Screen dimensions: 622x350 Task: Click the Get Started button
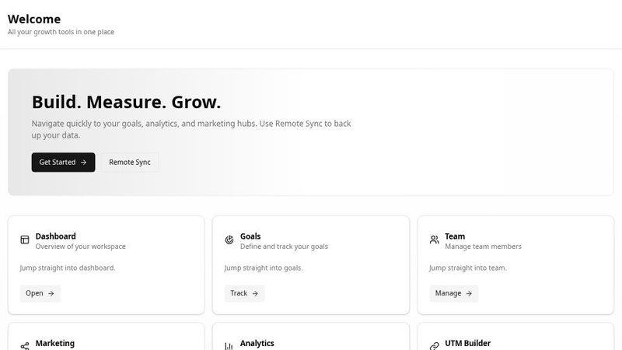pos(64,163)
